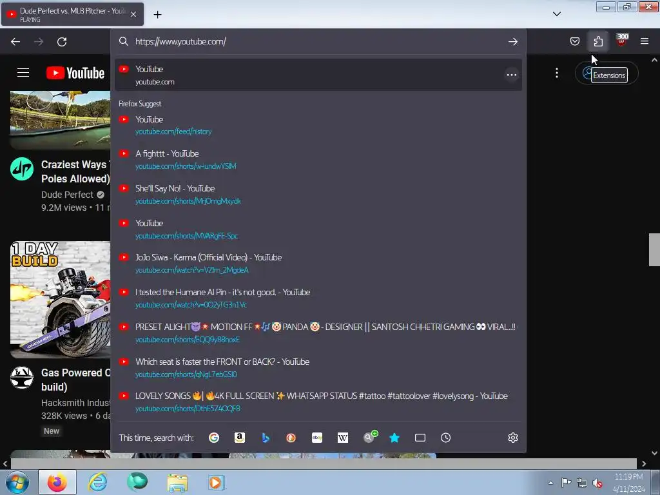The image size is (660, 495).
Task: Open the youtube.com/feed/history suggestion
Action: 318,126
